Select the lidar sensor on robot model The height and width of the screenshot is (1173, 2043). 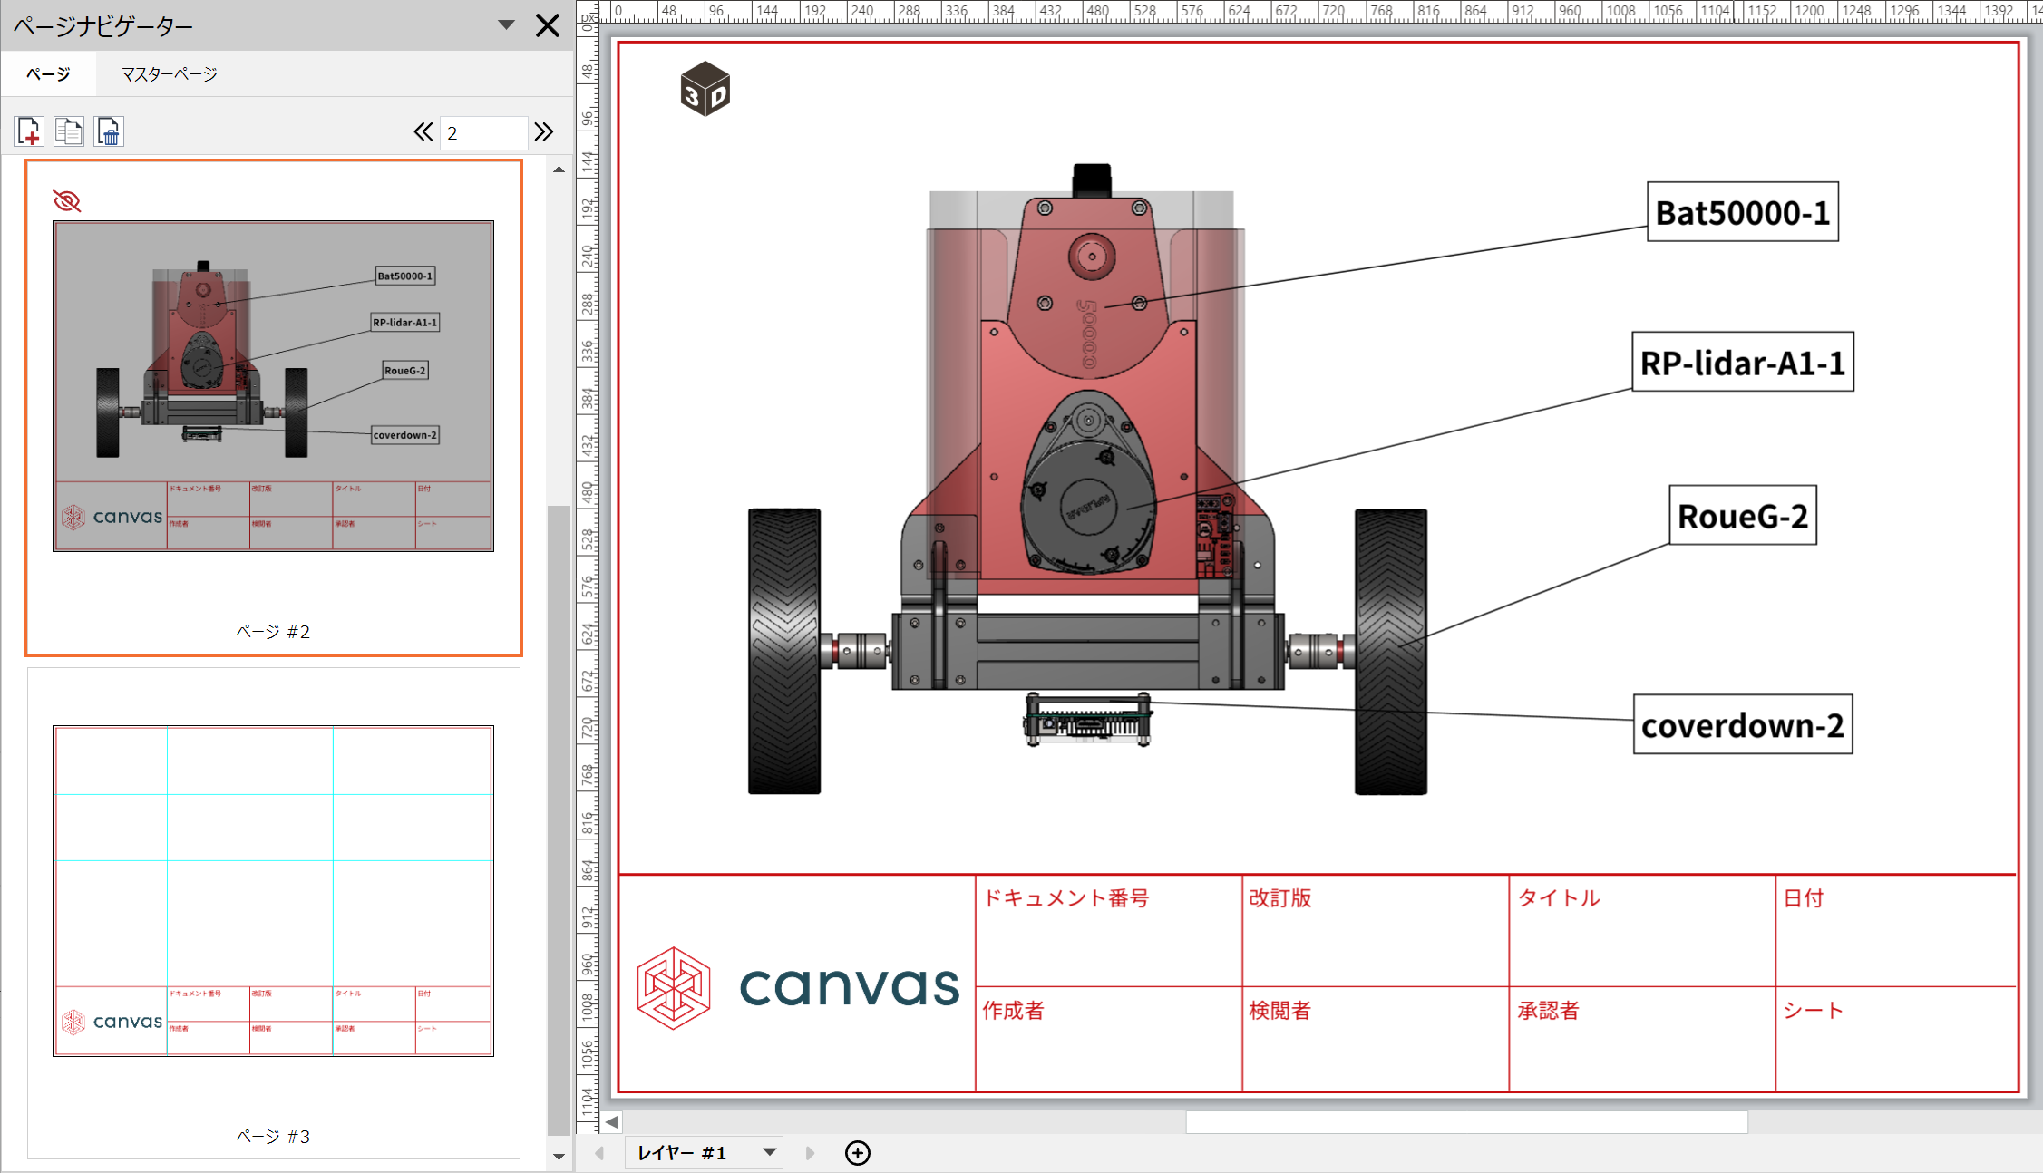click(x=1088, y=483)
